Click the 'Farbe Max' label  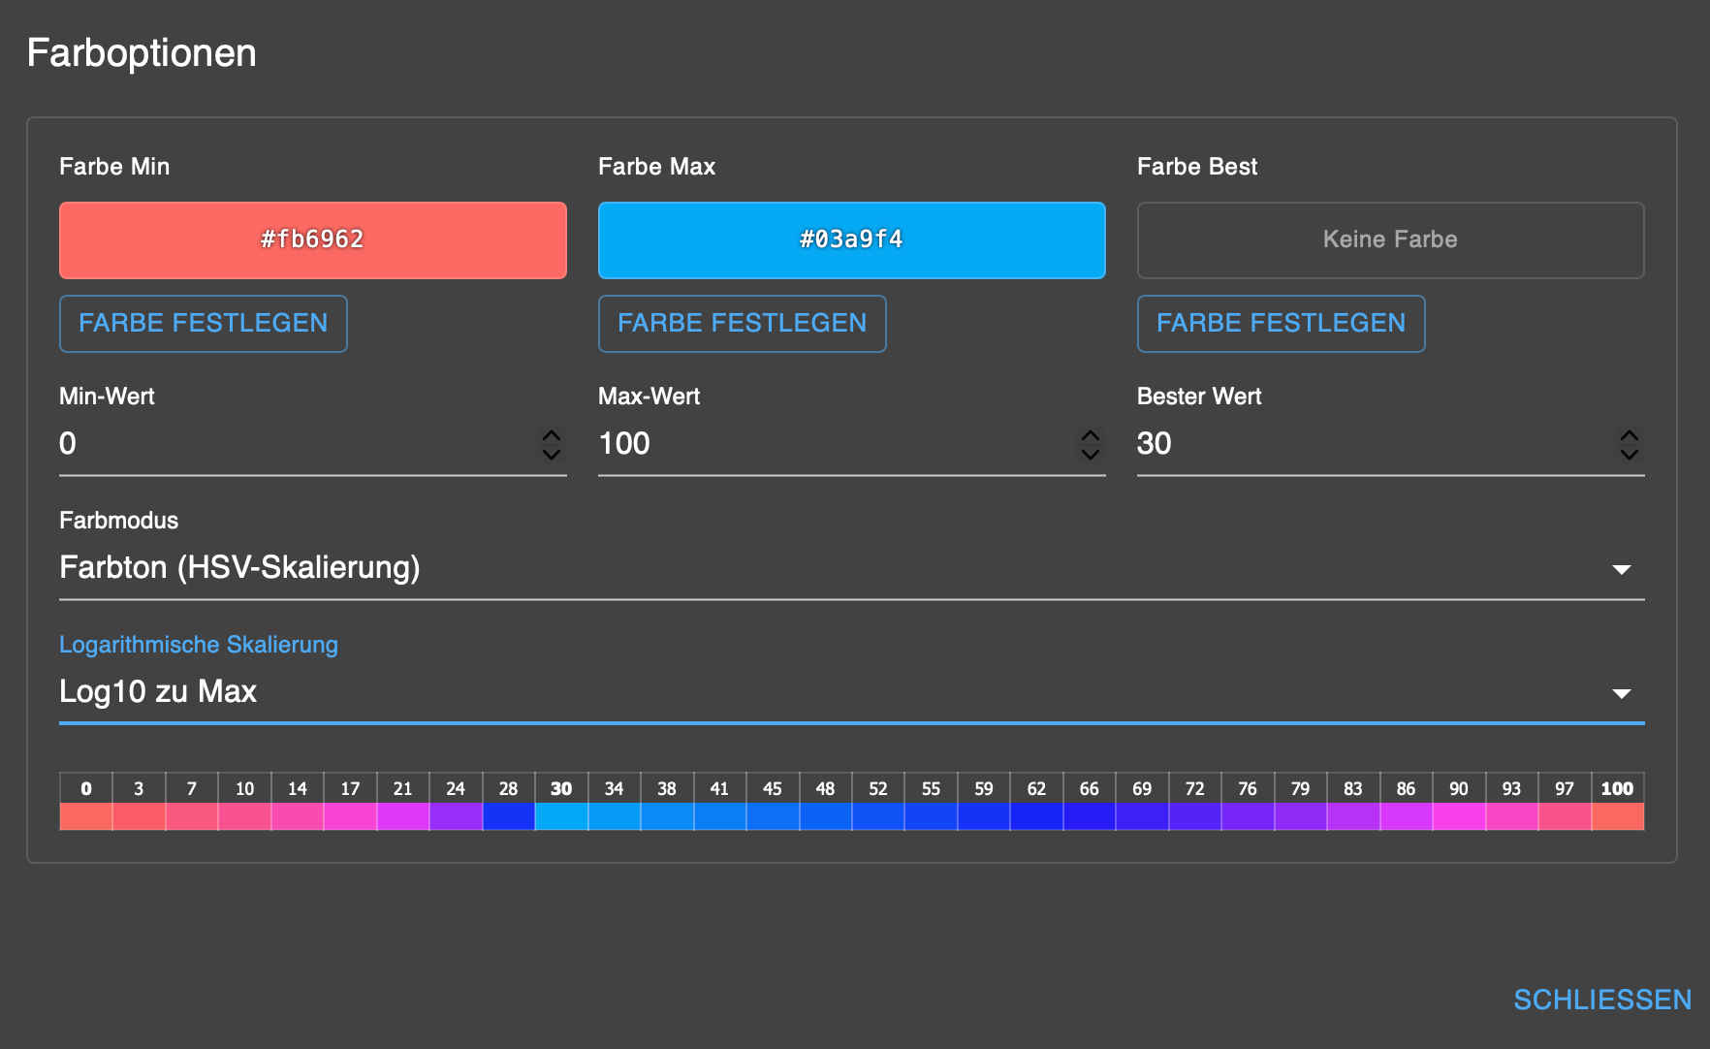(x=657, y=167)
